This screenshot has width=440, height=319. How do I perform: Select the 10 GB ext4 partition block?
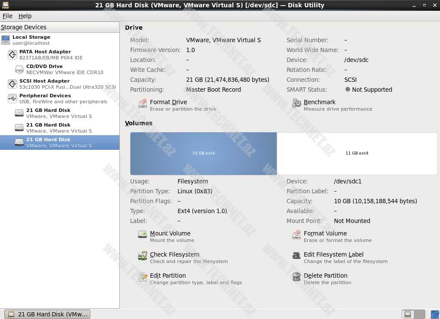click(x=203, y=153)
